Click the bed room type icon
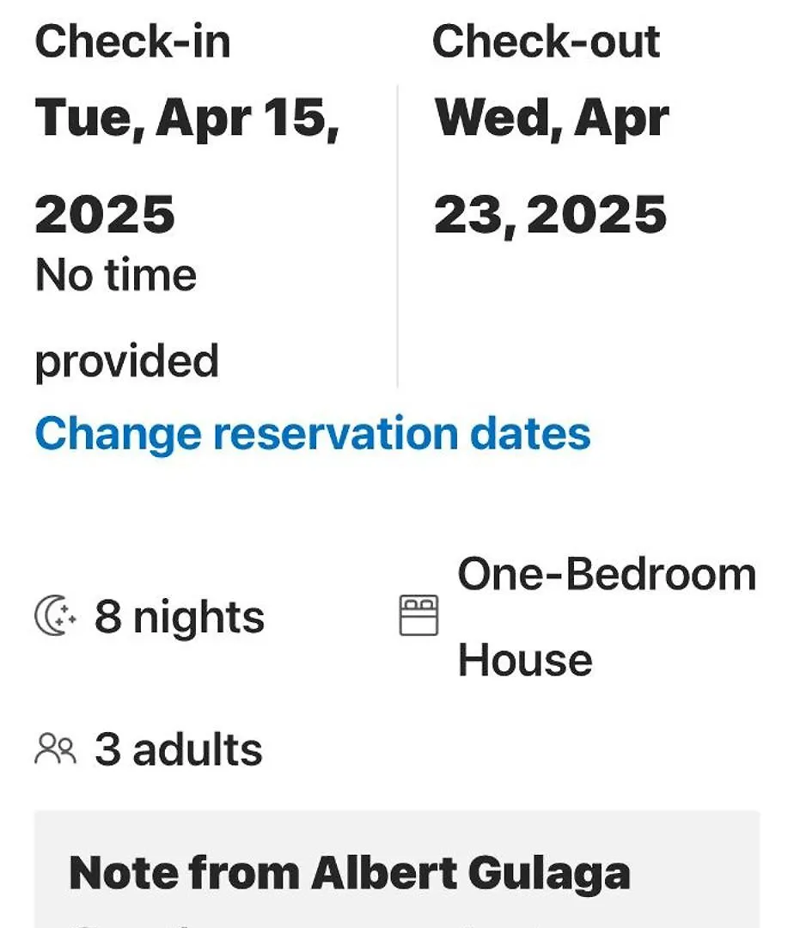 pos(418,615)
